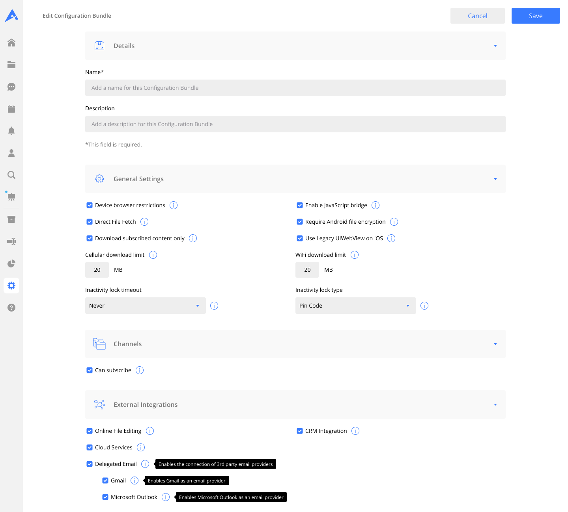Click the help question mark icon
This screenshot has width=568, height=512.
point(11,308)
